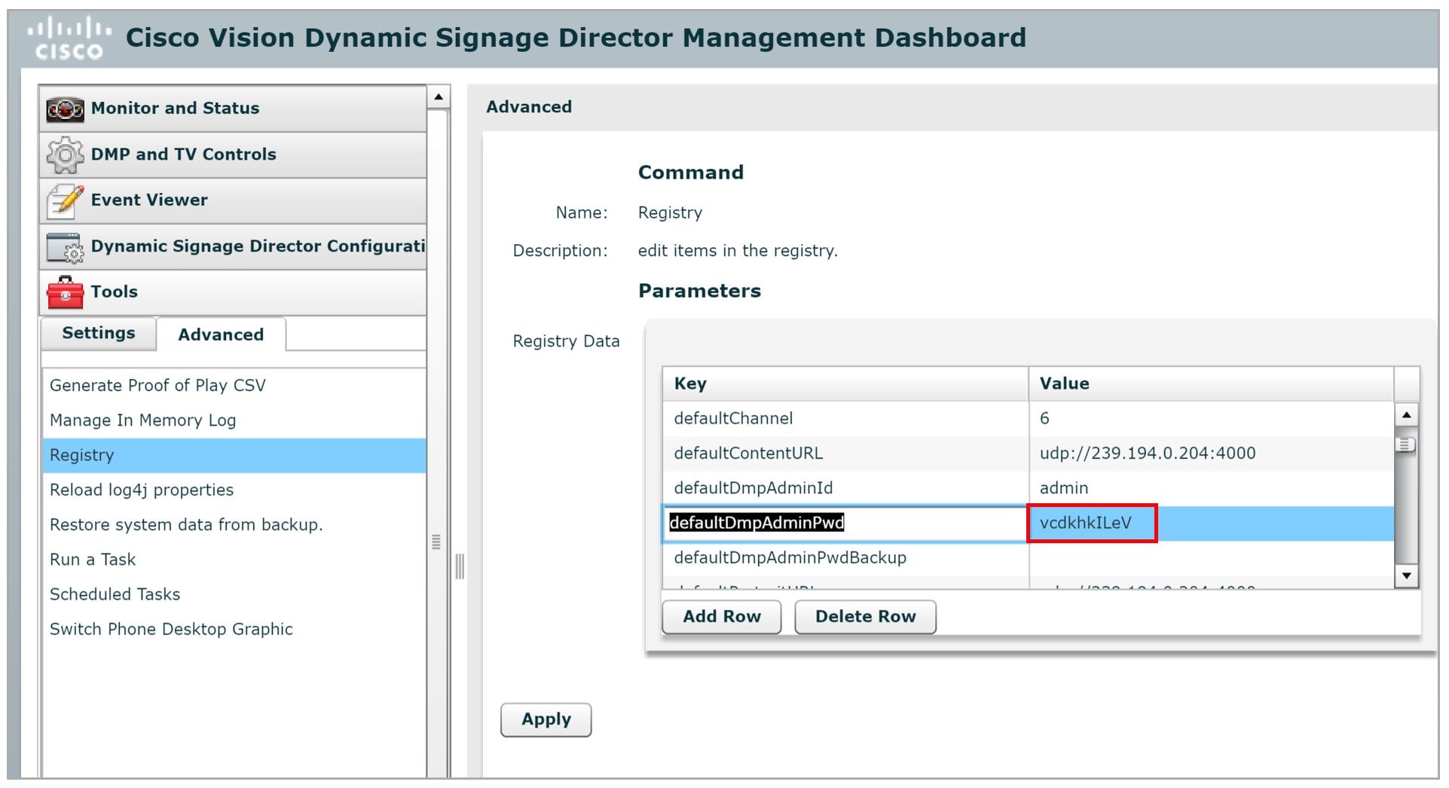Click the registry table scroll down arrow
This screenshot has height=788, width=1449.
pyautogui.click(x=1406, y=576)
